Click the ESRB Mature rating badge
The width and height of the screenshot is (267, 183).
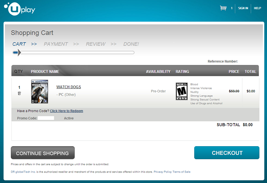pyautogui.click(x=182, y=91)
